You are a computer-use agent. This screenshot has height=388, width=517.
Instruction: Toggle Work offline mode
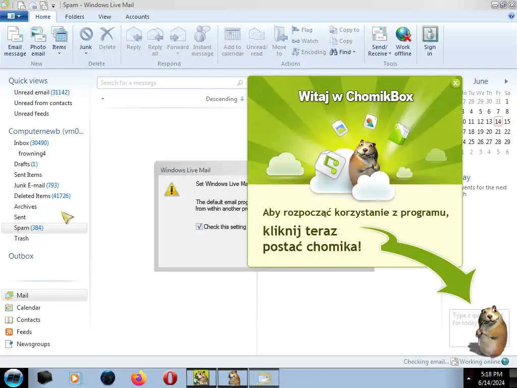click(x=403, y=41)
